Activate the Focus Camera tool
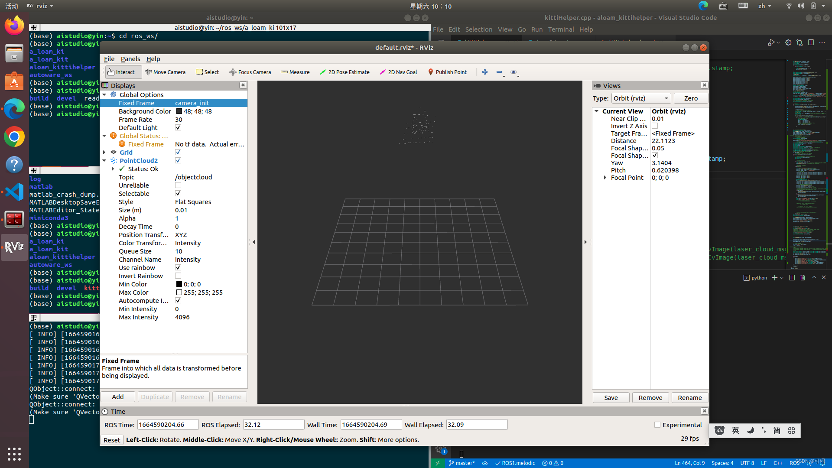This screenshot has height=468, width=832. (250, 72)
